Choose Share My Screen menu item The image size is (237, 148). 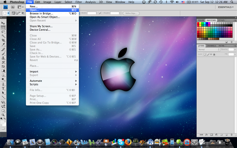(52, 26)
